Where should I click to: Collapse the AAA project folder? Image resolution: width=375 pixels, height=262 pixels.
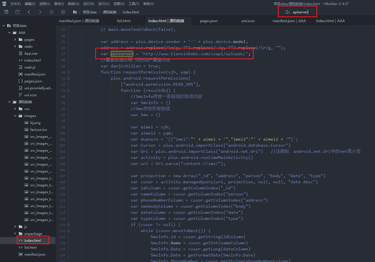point(9,33)
